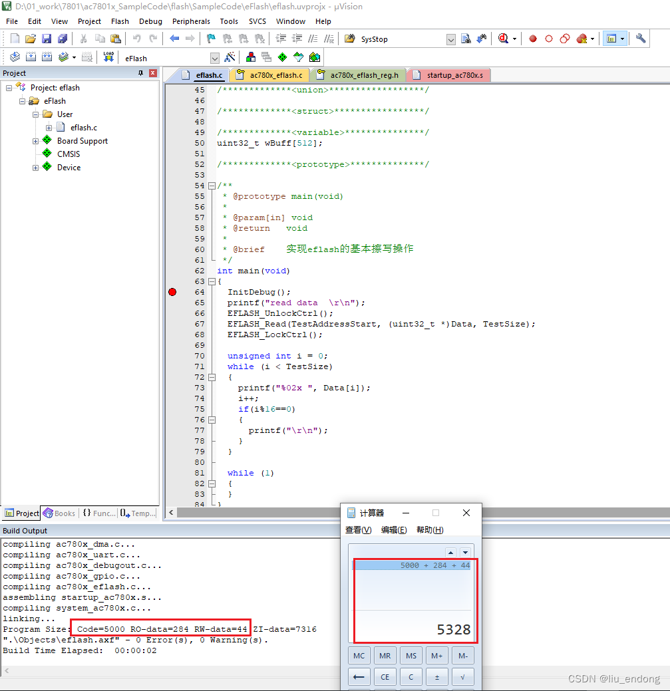Open the Debug menu
The image size is (670, 691).
(150, 21)
